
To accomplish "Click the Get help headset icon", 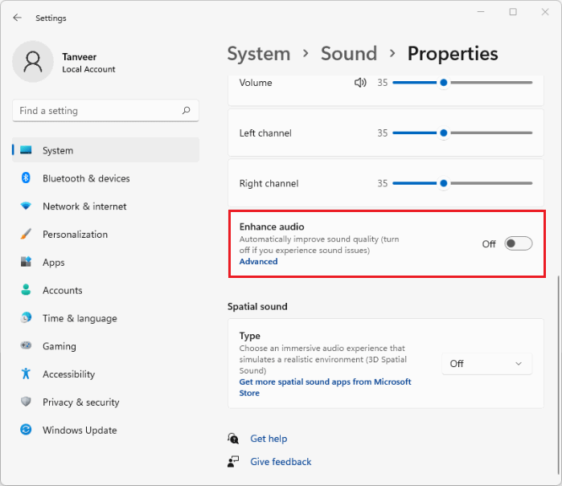I will (233, 439).
